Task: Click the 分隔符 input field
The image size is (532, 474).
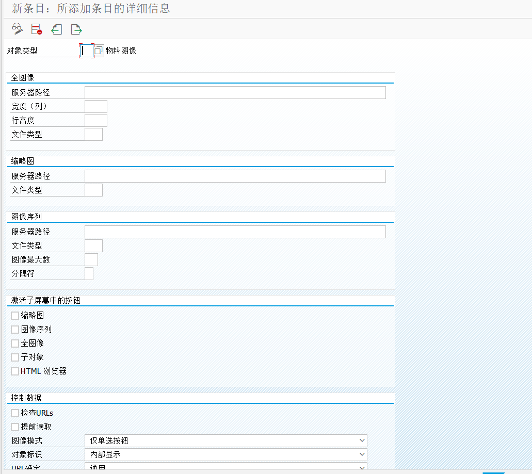Action: point(89,273)
